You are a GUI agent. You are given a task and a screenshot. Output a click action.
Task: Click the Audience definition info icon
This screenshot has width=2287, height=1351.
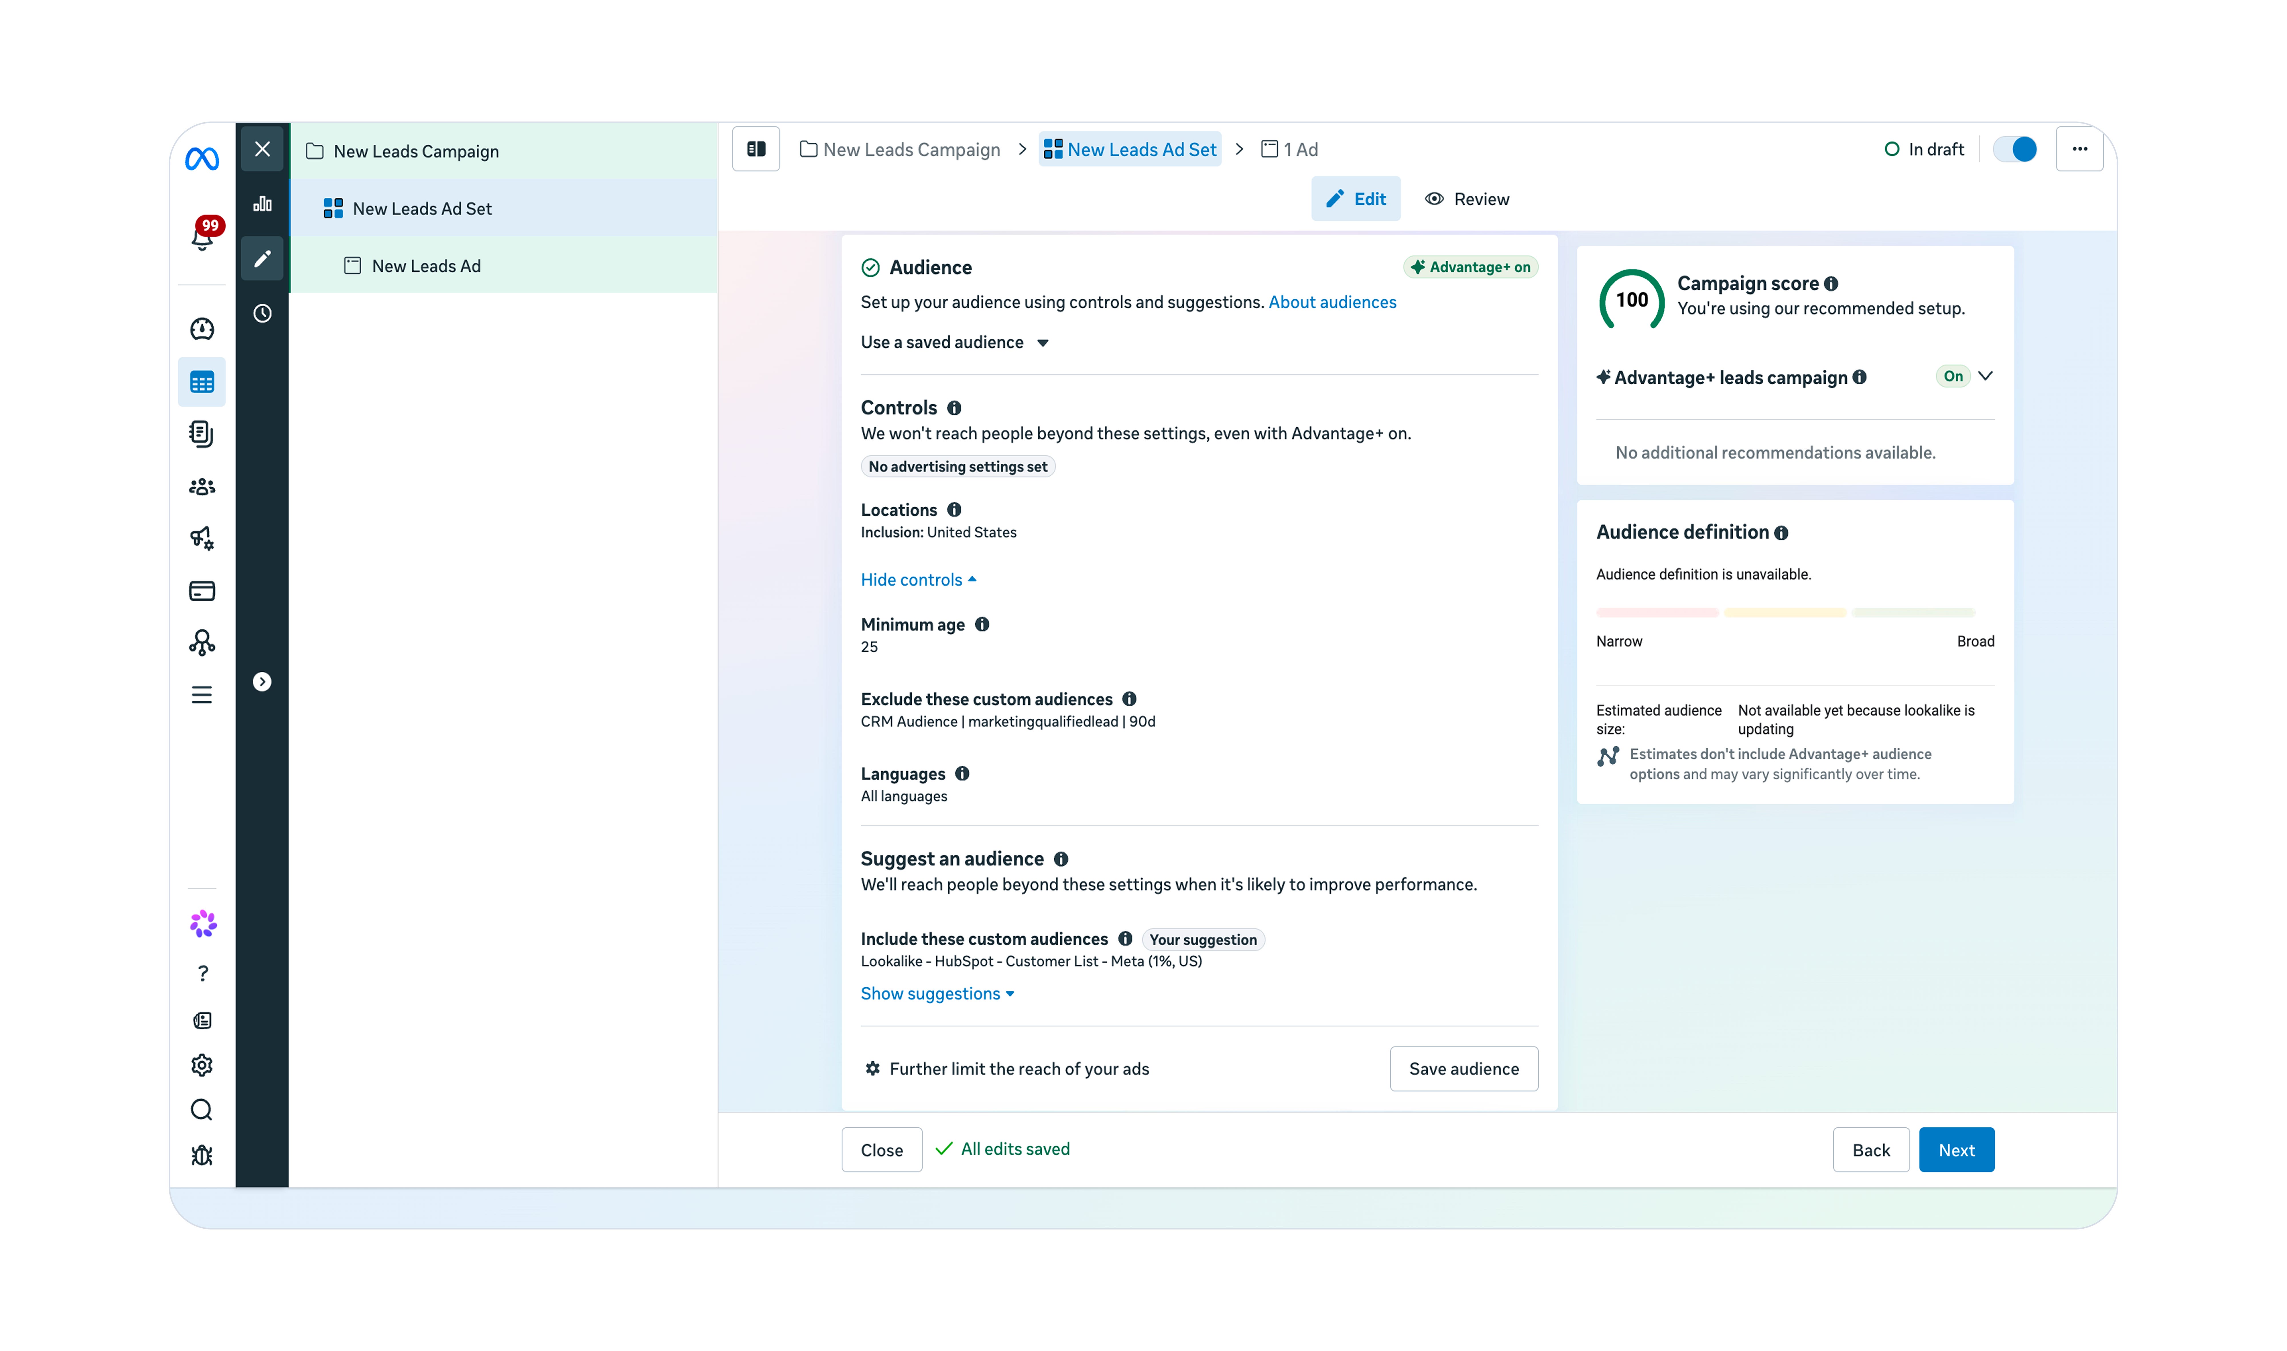click(1781, 534)
